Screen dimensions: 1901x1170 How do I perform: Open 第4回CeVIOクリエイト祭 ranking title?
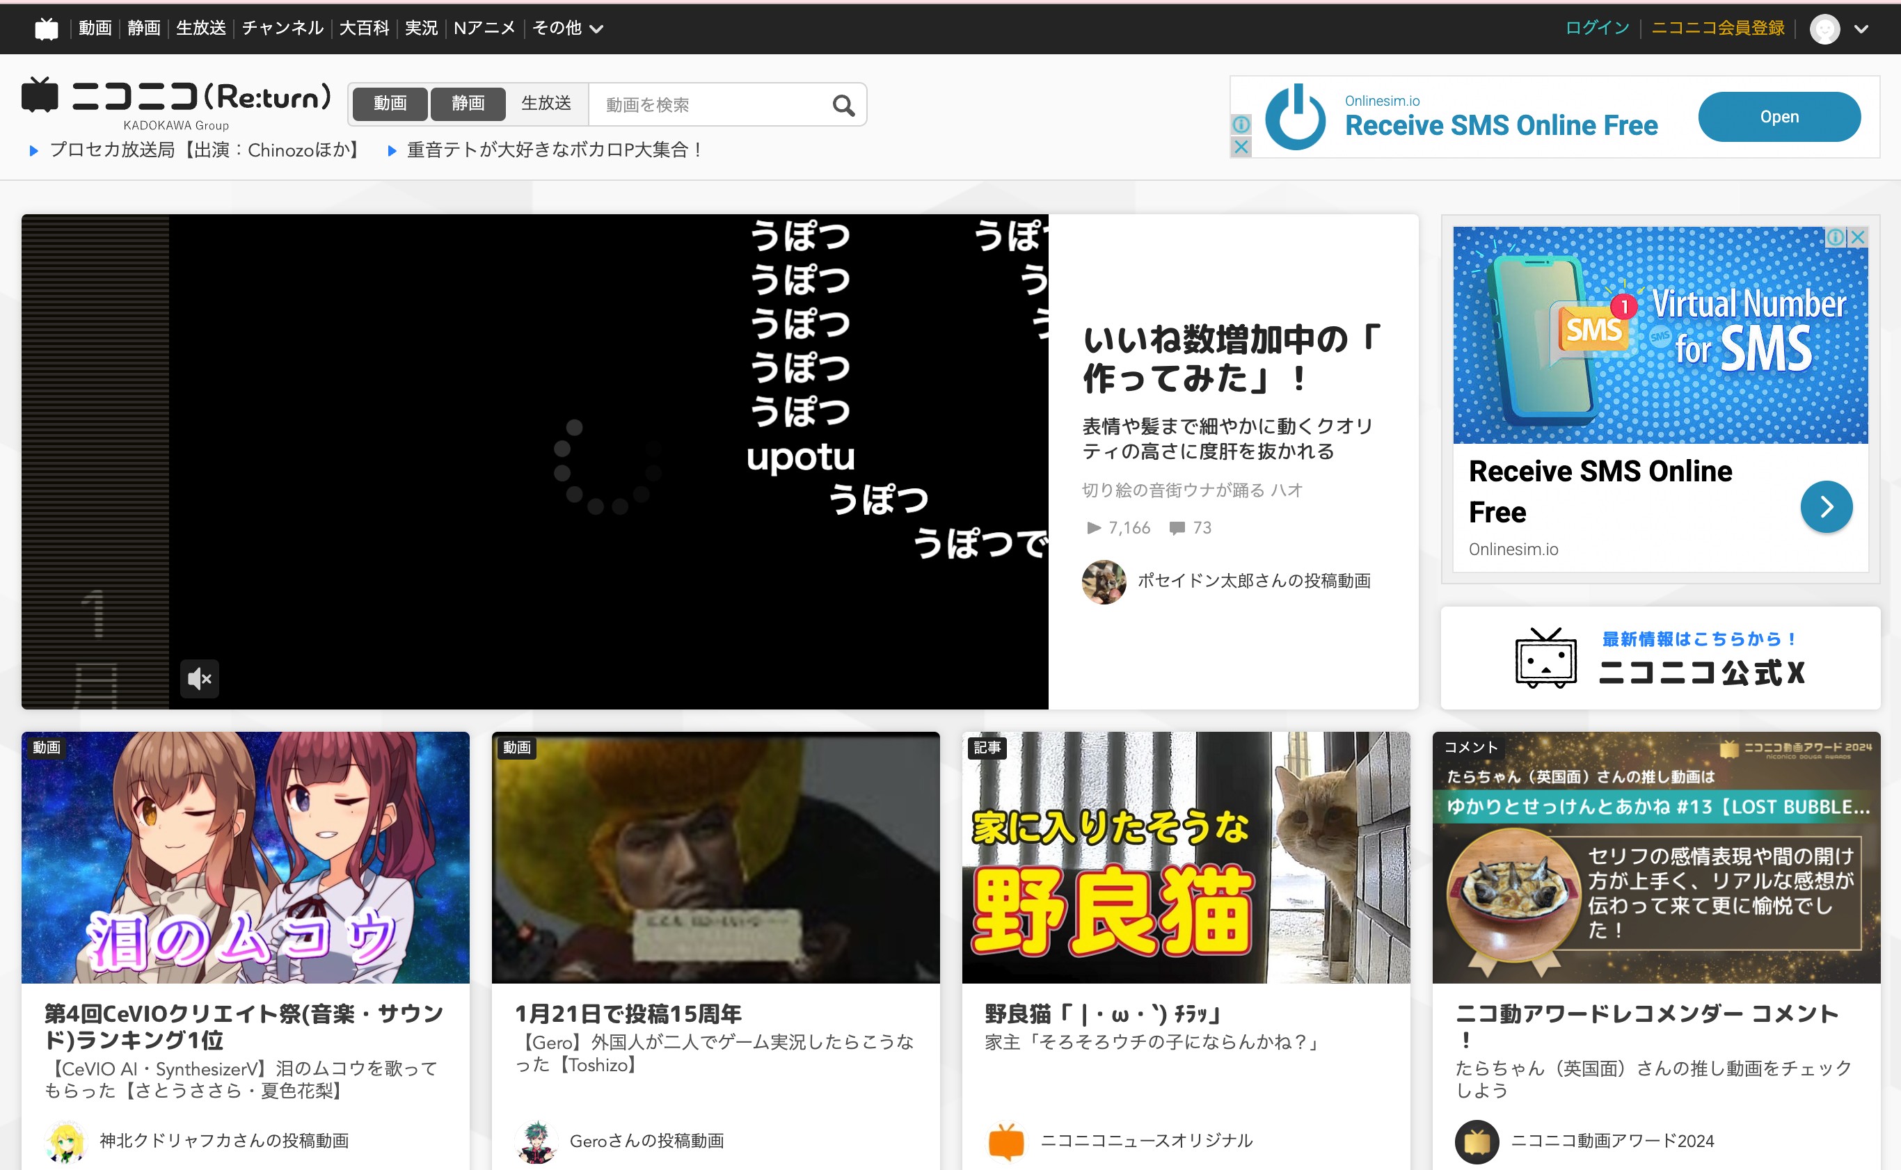coord(245,1026)
